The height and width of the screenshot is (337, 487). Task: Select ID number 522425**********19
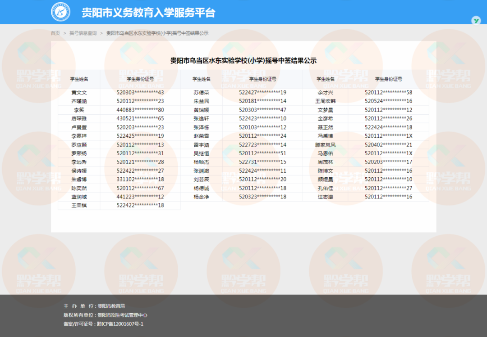(x=140, y=136)
